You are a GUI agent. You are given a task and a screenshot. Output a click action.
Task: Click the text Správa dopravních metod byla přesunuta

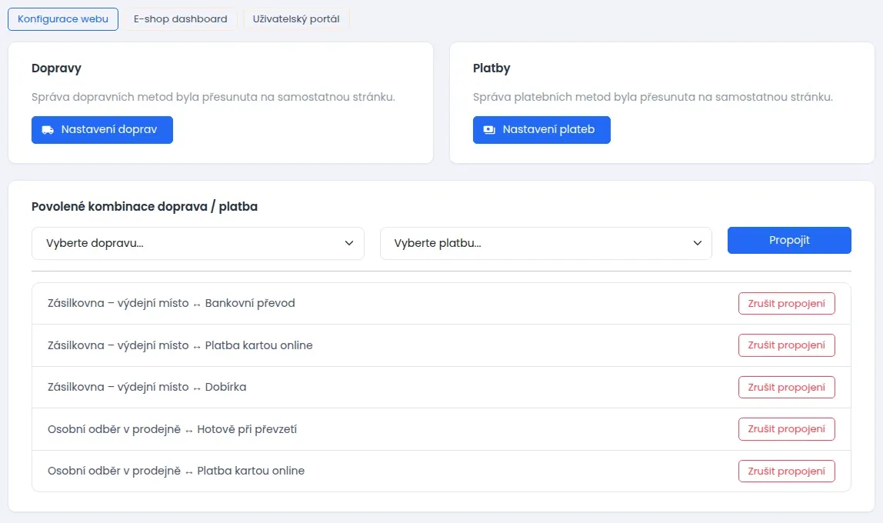(x=213, y=97)
